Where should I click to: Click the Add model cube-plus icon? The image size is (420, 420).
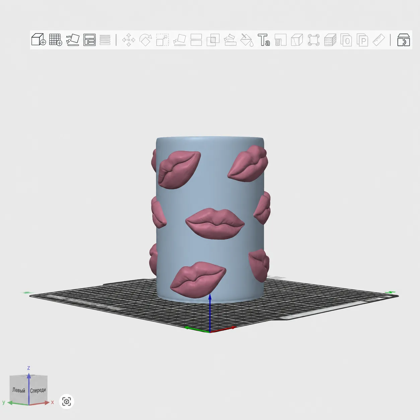click(x=39, y=40)
